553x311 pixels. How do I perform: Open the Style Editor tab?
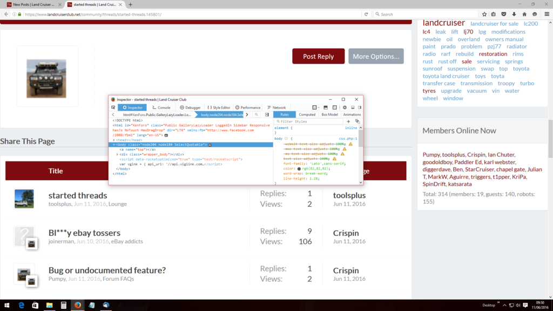[219, 107]
